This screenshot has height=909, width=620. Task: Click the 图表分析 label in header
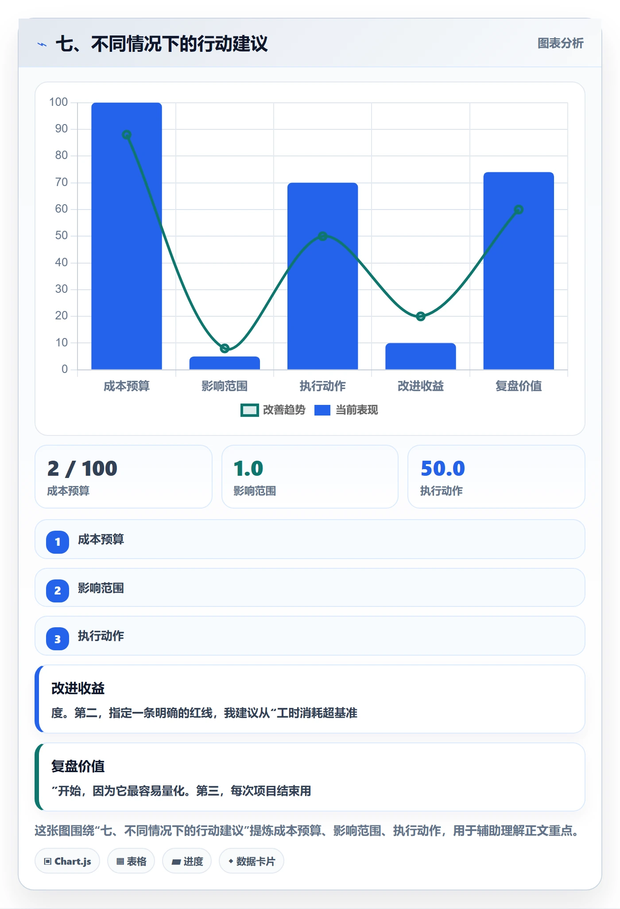(x=560, y=43)
